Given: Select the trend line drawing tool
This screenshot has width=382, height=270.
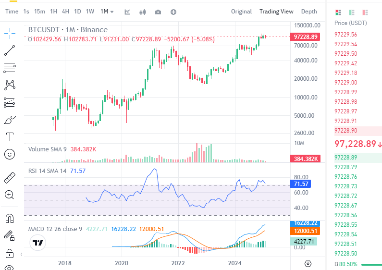Looking at the screenshot, I should pyautogui.click(x=10, y=50).
